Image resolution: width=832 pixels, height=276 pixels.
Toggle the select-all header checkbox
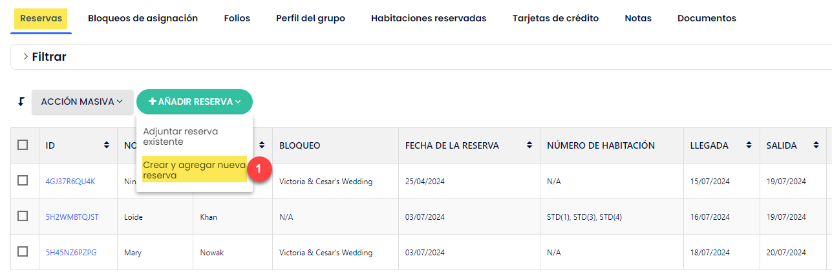23,145
